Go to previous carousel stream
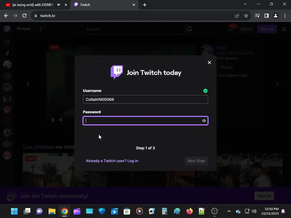 [x=28, y=84]
